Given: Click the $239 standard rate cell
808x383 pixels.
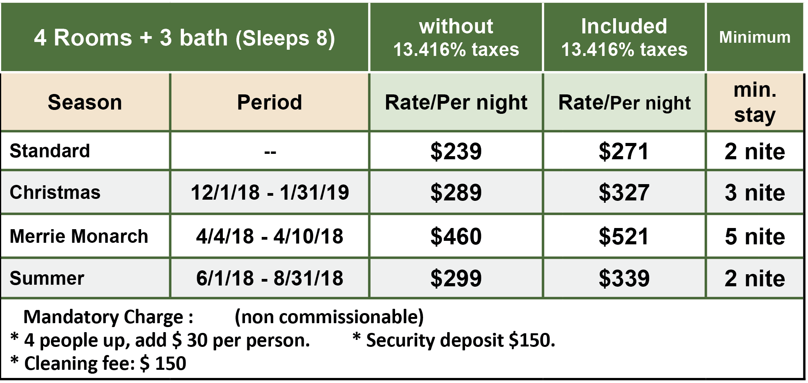Looking at the screenshot, I should (456, 151).
